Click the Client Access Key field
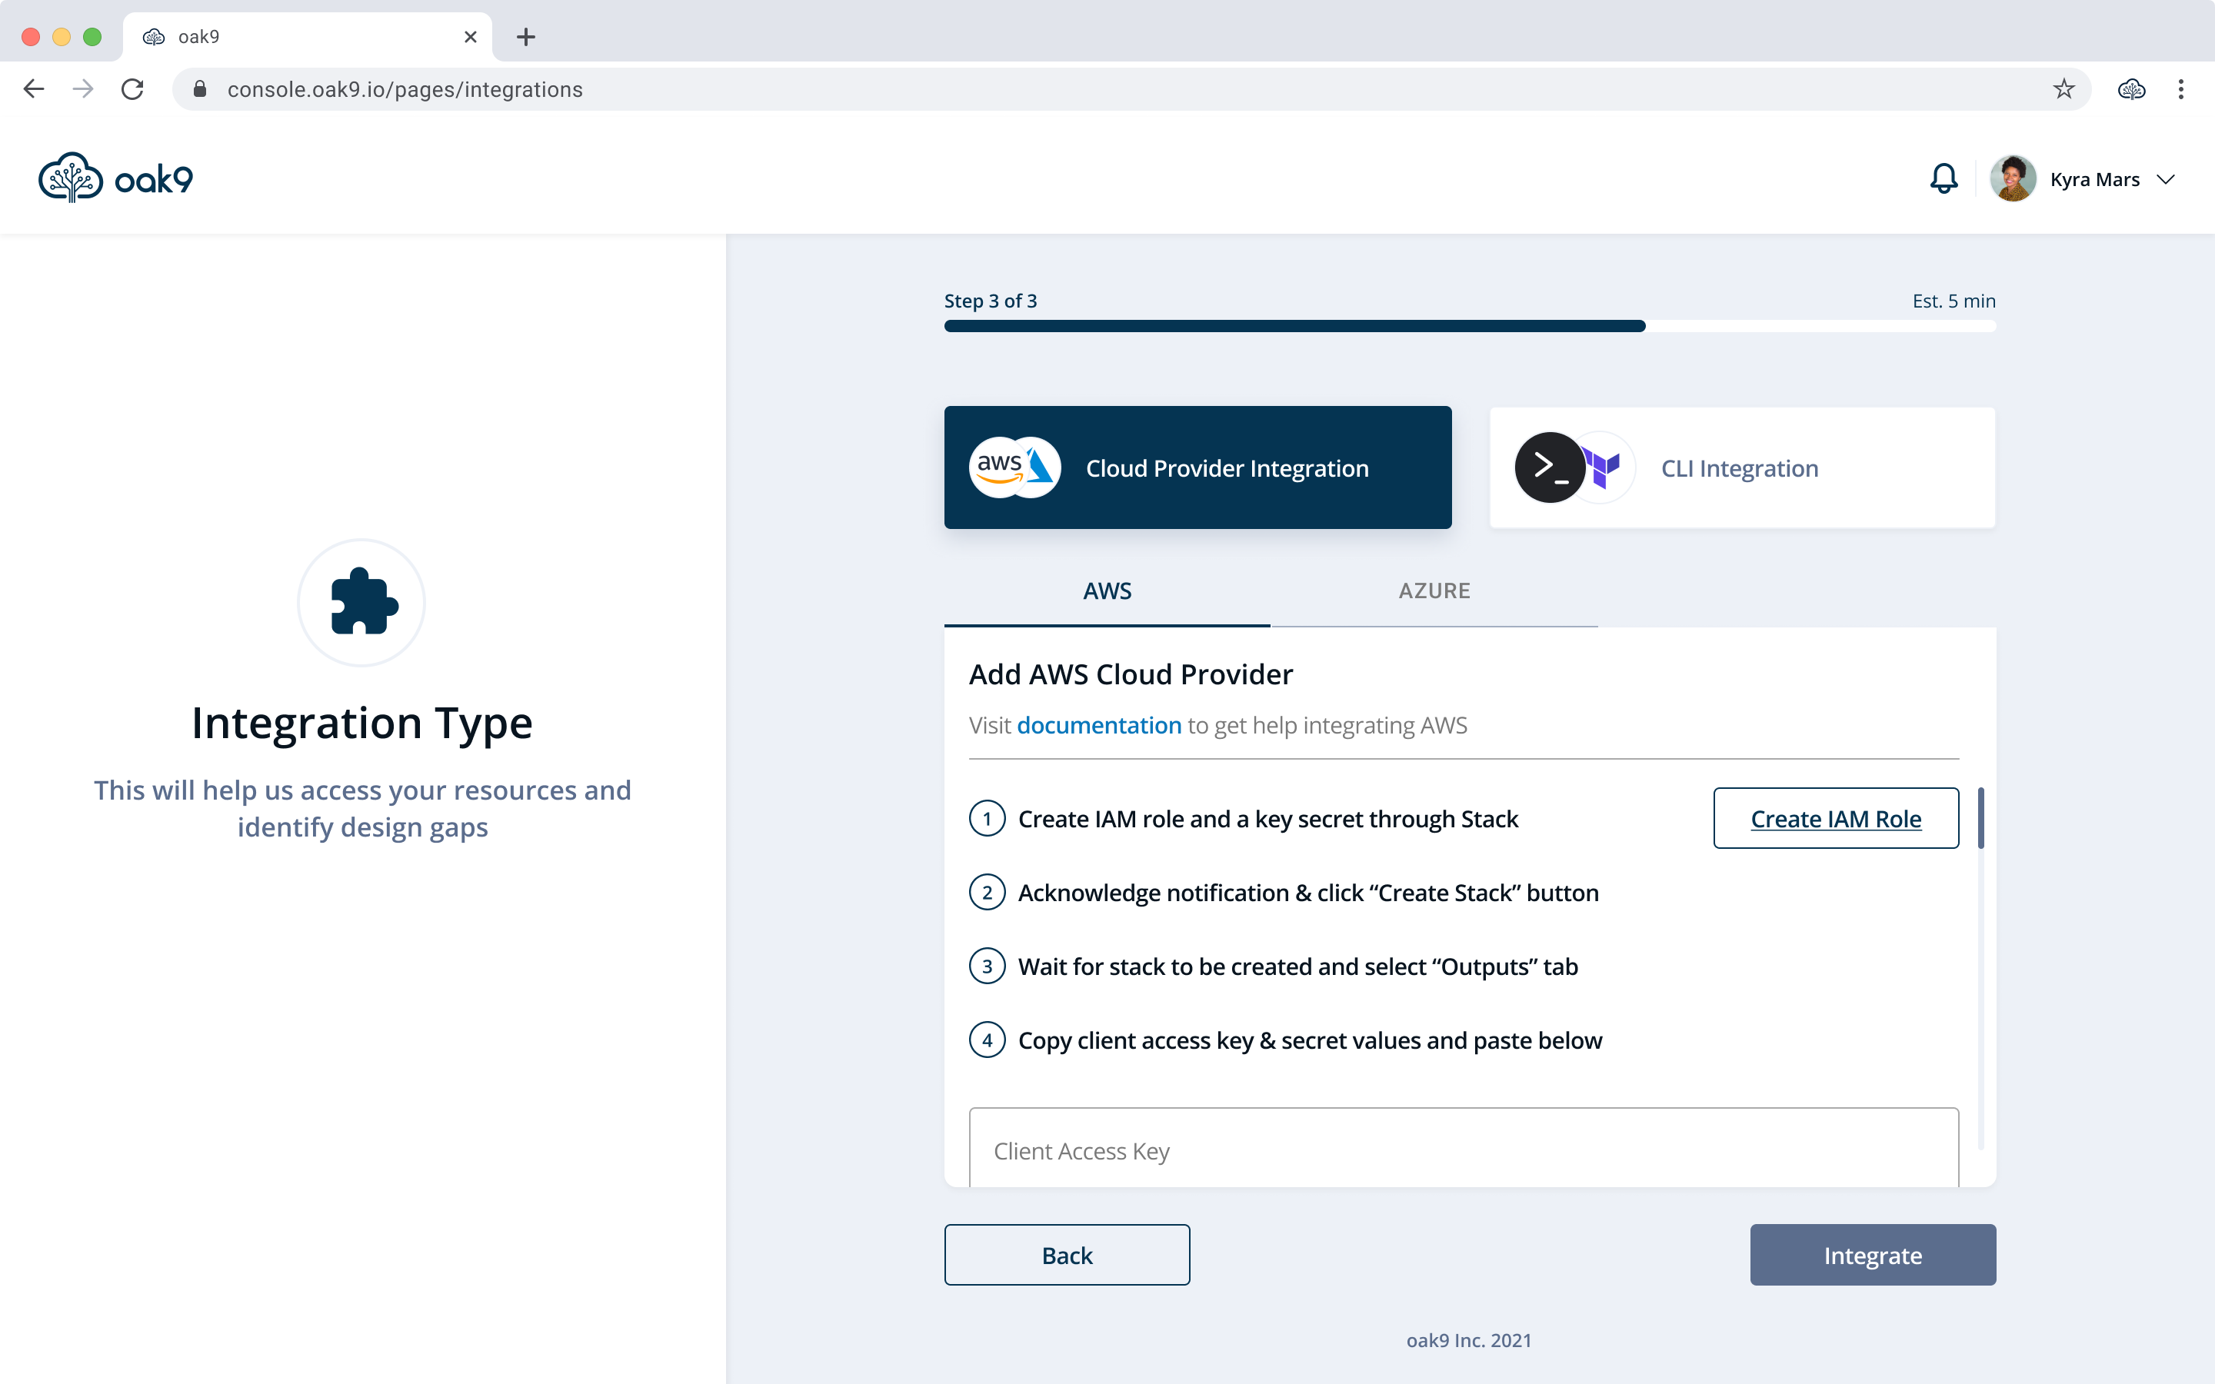The image size is (2215, 1384). pos(1463,1149)
